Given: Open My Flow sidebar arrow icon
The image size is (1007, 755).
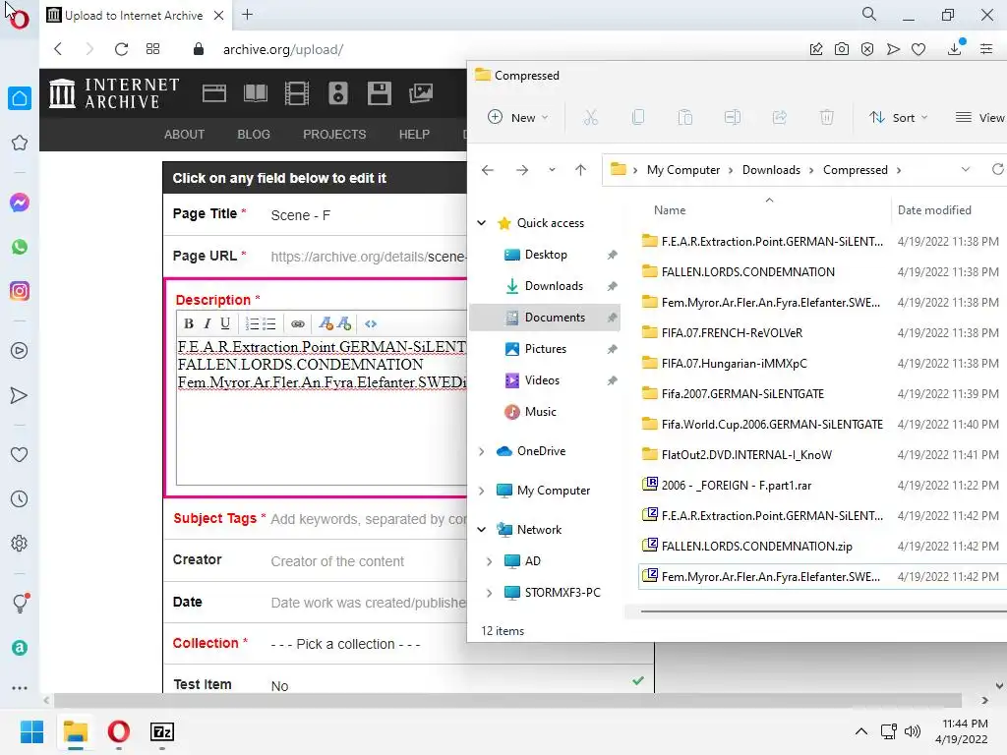Looking at the screenshot, I should 20,395.
